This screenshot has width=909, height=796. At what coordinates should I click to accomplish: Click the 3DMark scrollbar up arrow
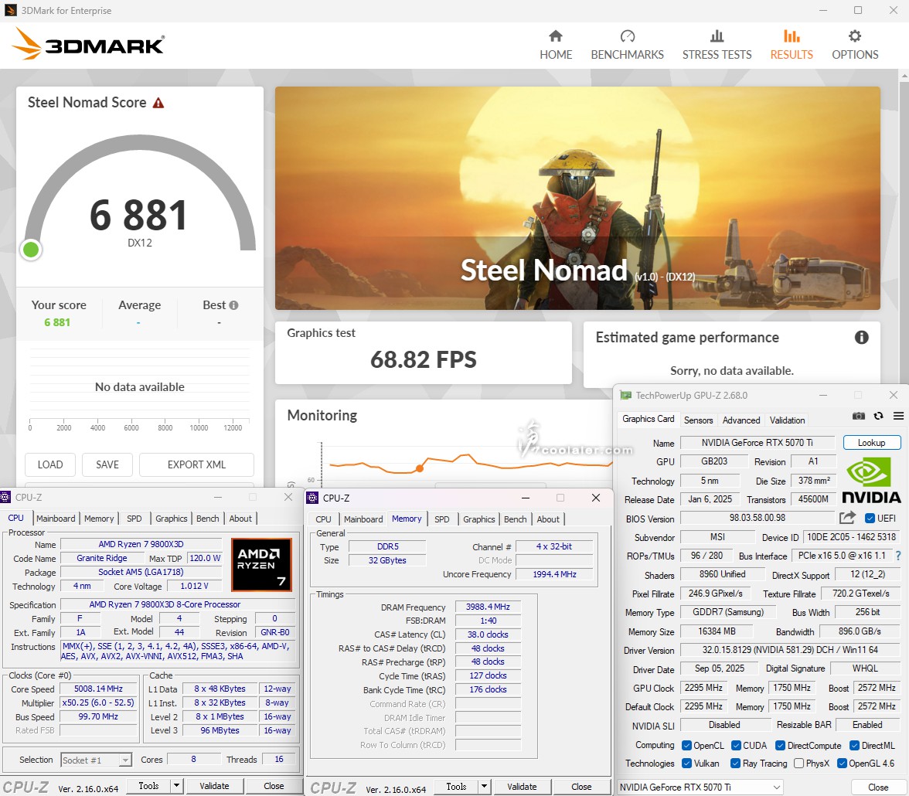904,76
